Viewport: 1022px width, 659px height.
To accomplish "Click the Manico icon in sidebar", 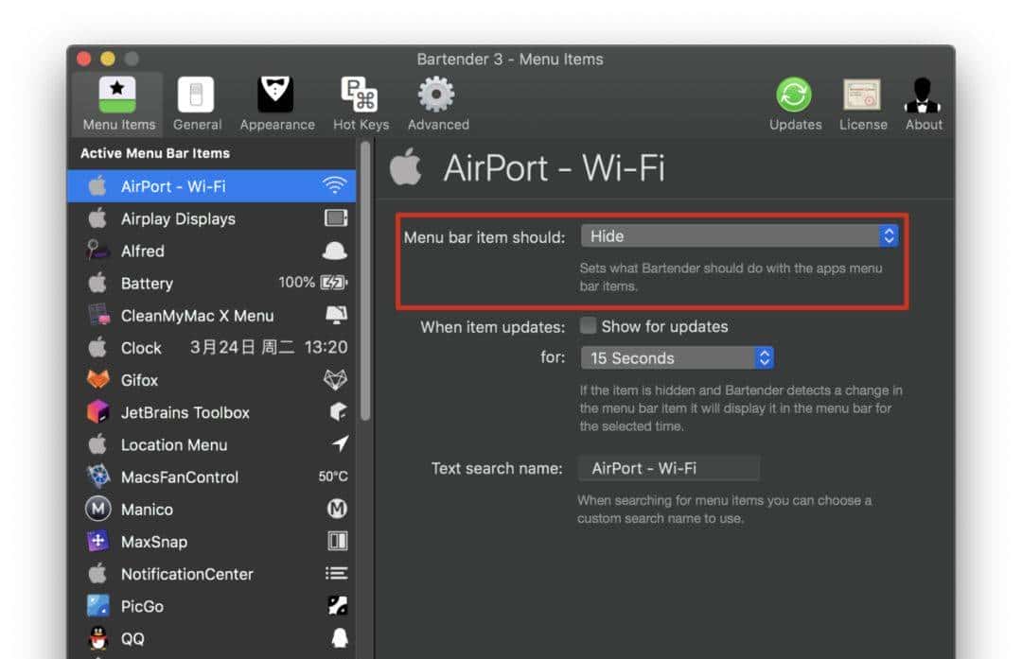I will [x=98, y=510].
